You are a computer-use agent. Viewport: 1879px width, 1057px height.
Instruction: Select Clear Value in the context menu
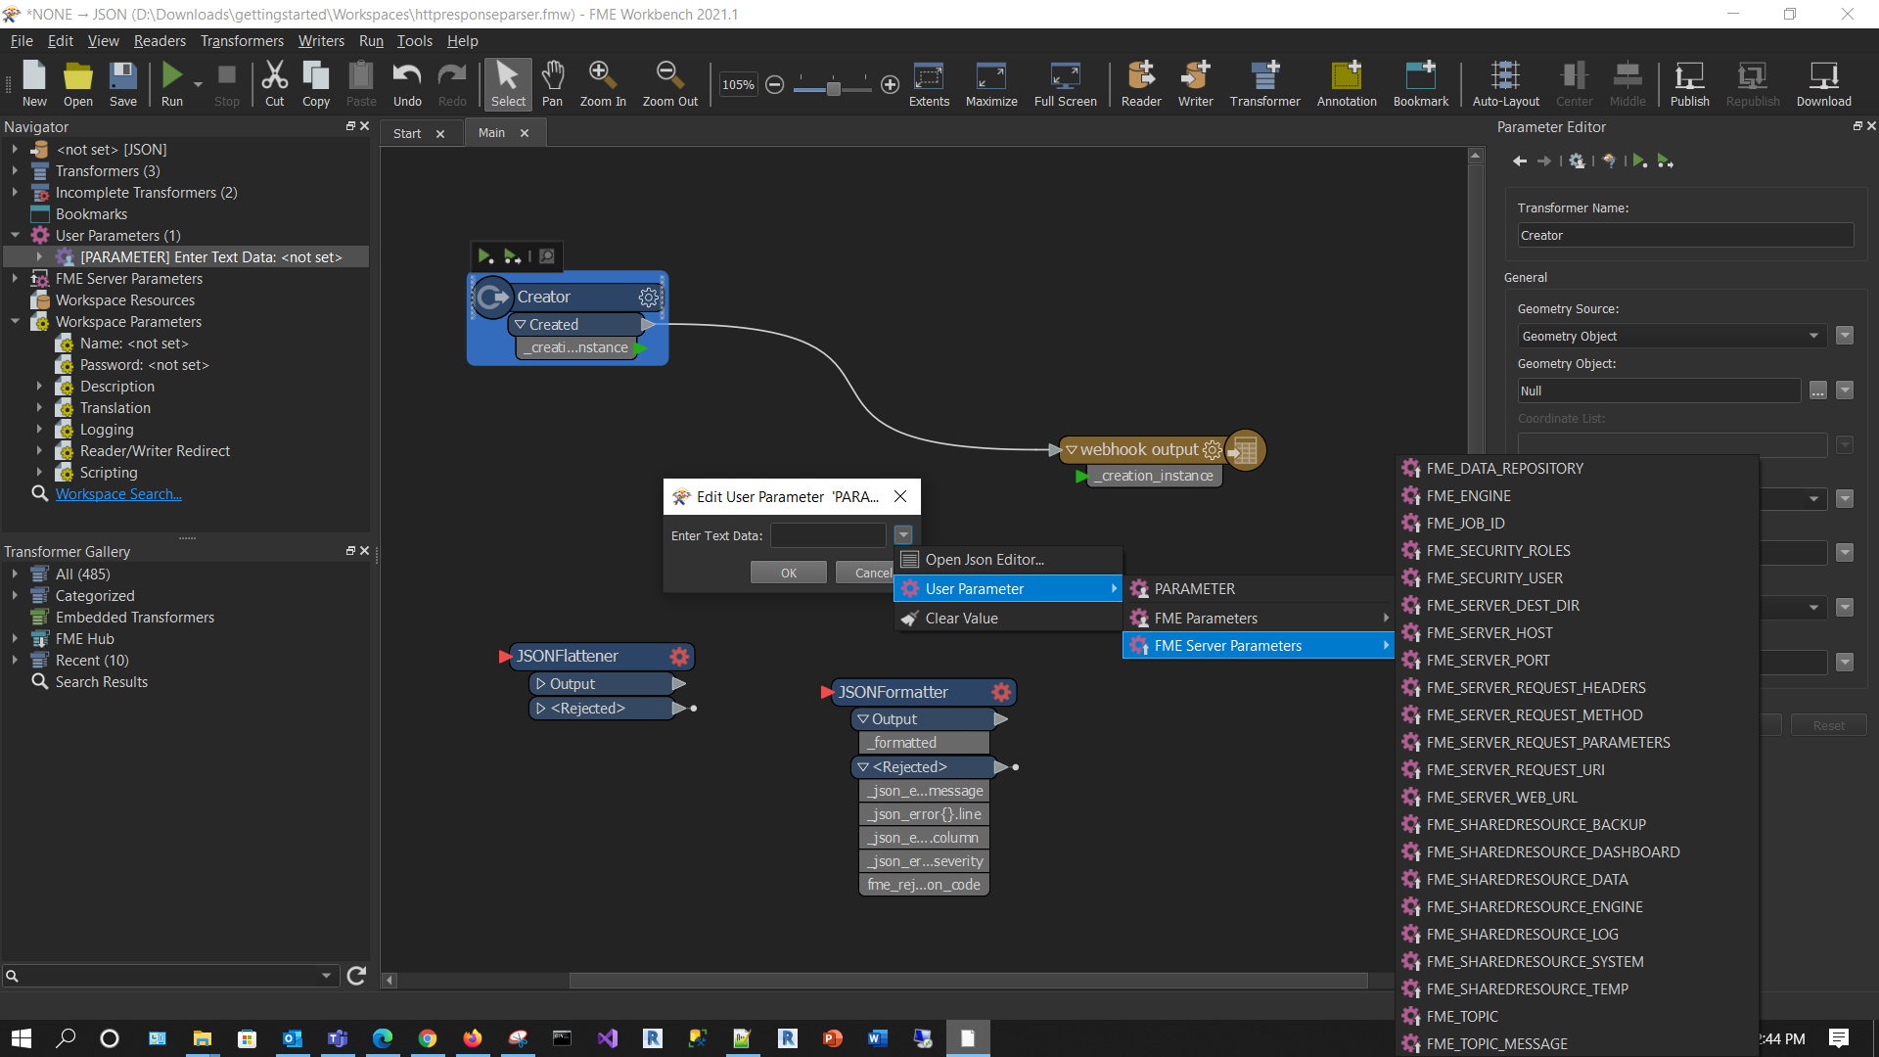pos(1008,619)
